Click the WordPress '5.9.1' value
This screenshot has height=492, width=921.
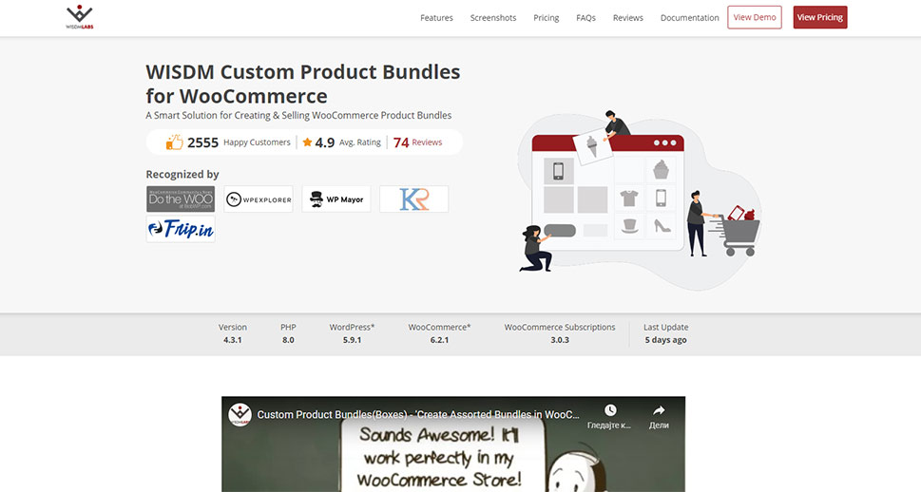pyautogui.click(x=352, y=340)
